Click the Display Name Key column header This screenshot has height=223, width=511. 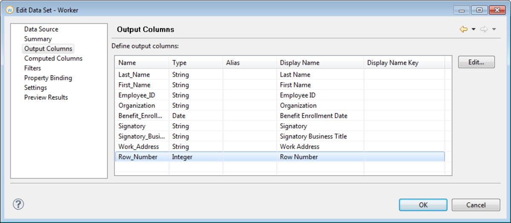coord(404,63)
